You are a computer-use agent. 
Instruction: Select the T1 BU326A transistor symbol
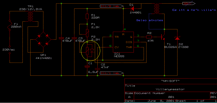tap(163, 37)
